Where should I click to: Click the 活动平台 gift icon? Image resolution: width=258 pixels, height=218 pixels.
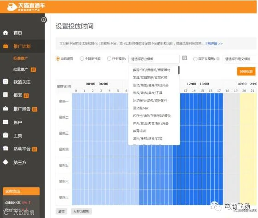click(x=6, y=149)
